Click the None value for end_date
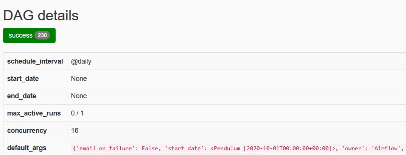This screenshot has width=406, height=155. pyautogui.click(x=79, y=96)
